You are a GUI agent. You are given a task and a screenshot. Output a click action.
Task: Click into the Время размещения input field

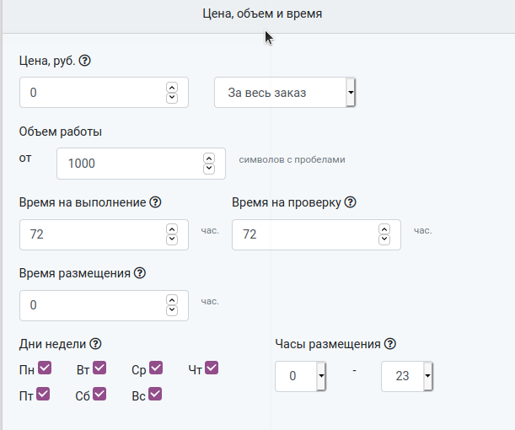click(x=104, y=305)
